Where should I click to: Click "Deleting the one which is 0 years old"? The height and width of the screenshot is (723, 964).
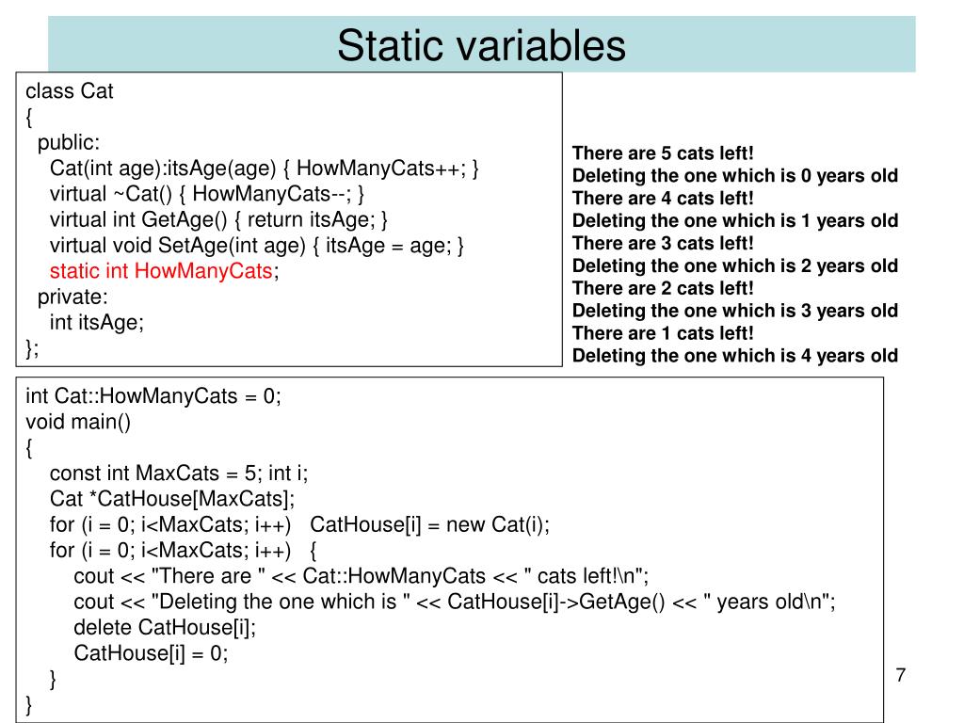point(735,176)
